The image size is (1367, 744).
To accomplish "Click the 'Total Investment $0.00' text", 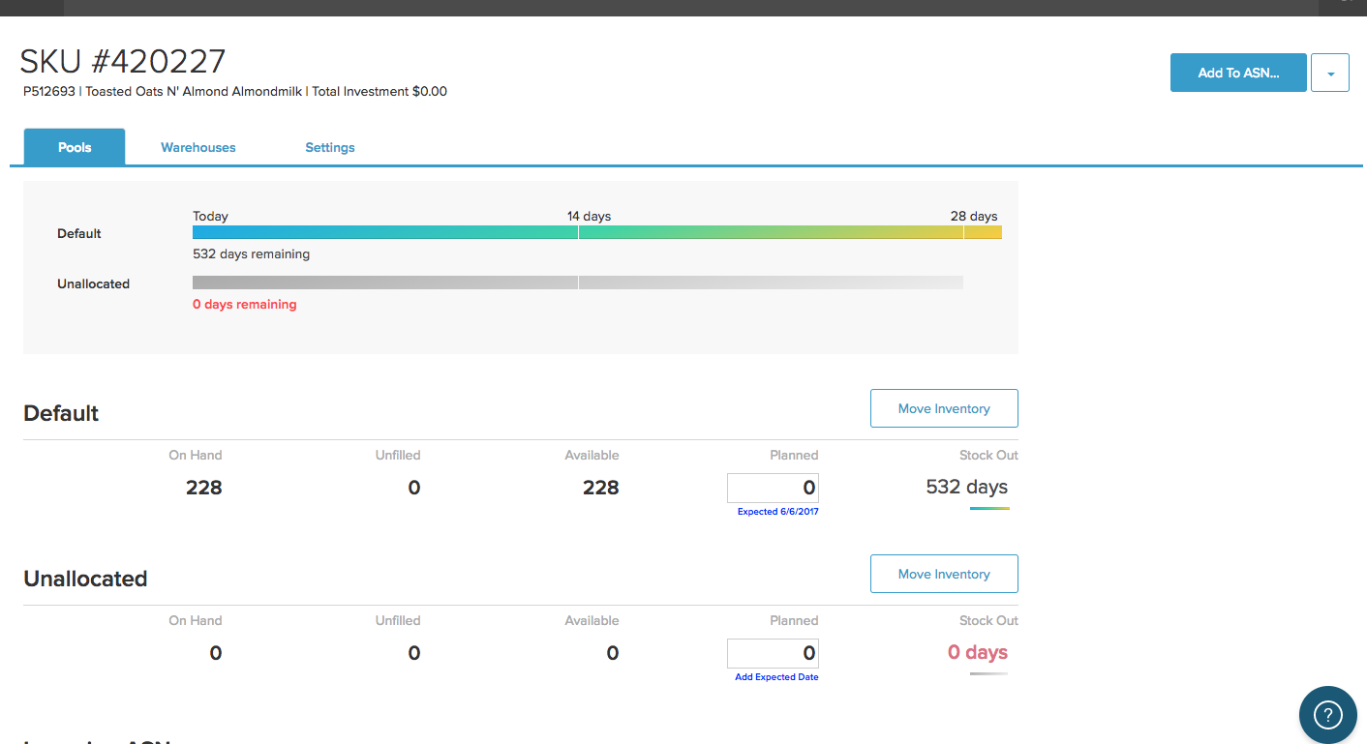I will pyautogui.click(x=380, y=92).
